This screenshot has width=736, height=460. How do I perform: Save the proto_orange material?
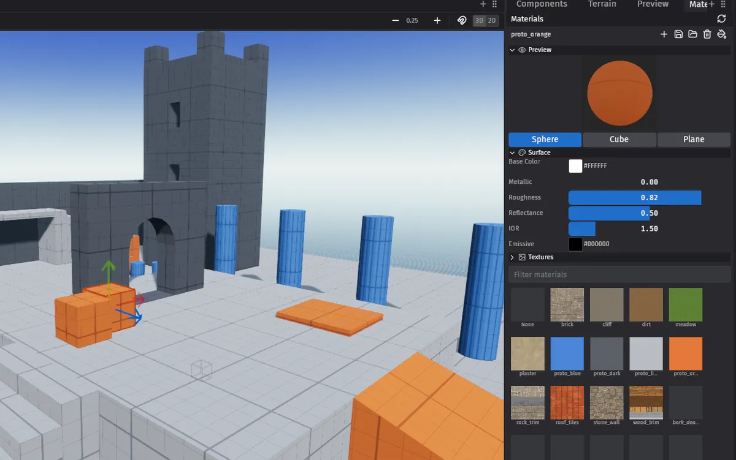point(678,34)
